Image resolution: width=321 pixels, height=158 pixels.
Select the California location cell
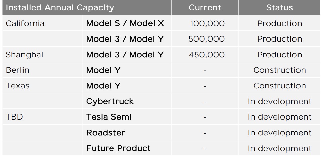coord(25,23)
